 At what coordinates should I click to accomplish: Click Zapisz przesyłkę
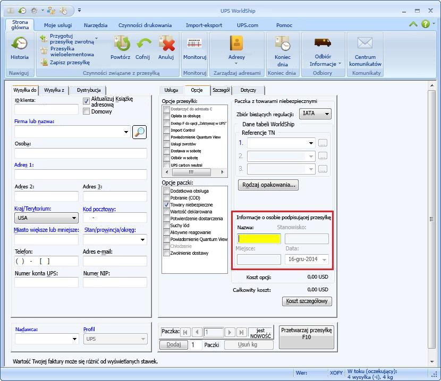pos(65,63)
